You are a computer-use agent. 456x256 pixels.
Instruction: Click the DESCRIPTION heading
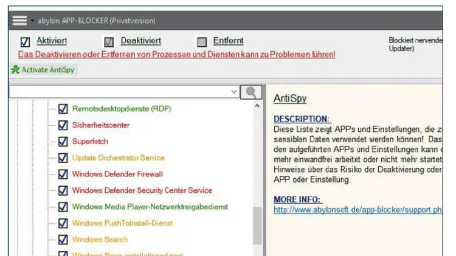coord(302,119)
